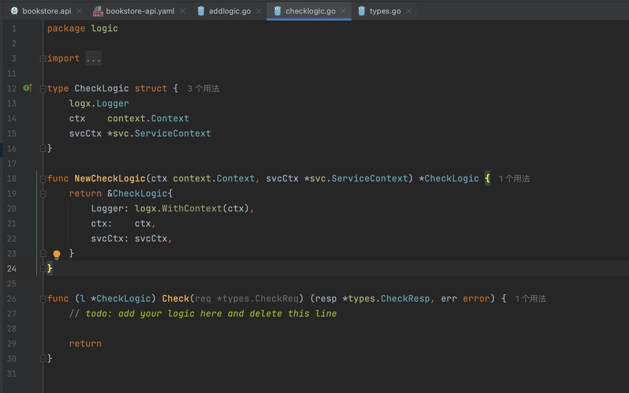Click line number 12 in the gutter

(12, 88)
